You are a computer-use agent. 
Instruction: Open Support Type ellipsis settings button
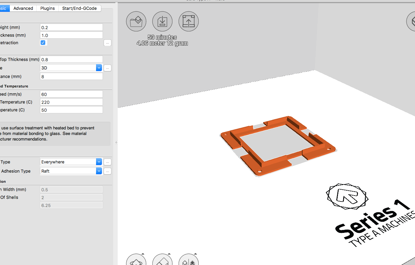tap(108, 162)
